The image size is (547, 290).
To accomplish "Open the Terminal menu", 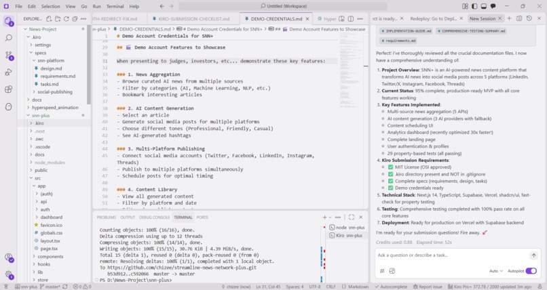I will tap(115, 6).
